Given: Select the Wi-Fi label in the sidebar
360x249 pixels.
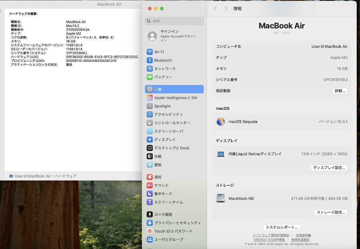Looking at the screenshot, I should [159, 52].
